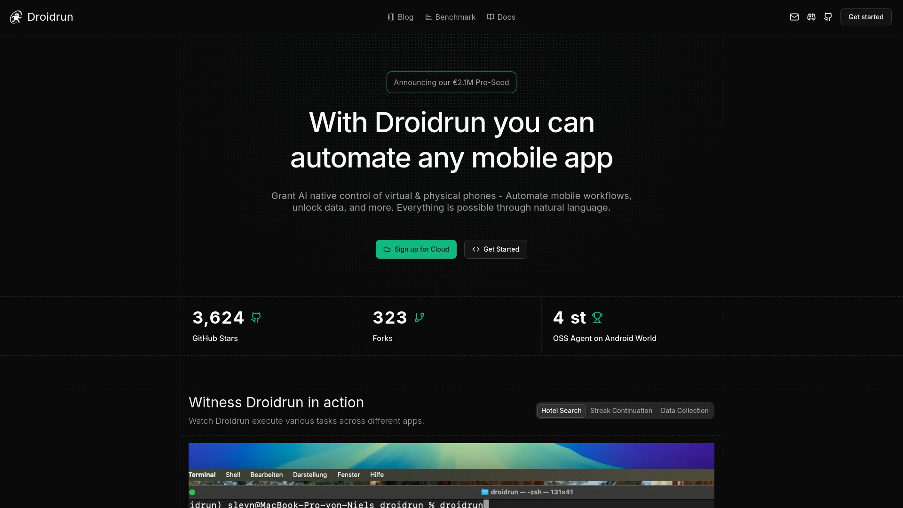Open the Discord community icon
Image resolution: width=903 pixels, height=508 pixels.
tap(811, 17)
